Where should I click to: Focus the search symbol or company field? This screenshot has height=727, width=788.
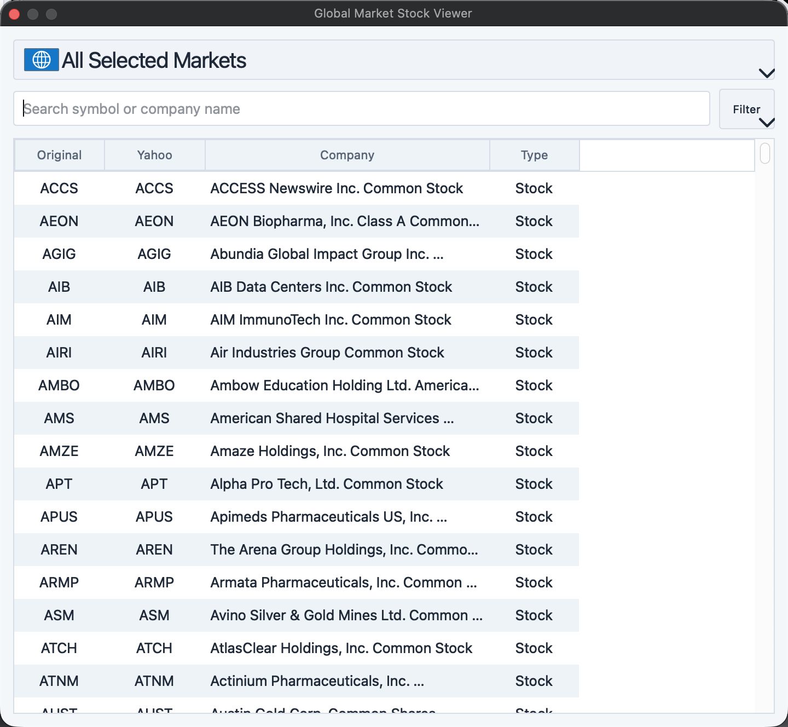coord(362,108)
